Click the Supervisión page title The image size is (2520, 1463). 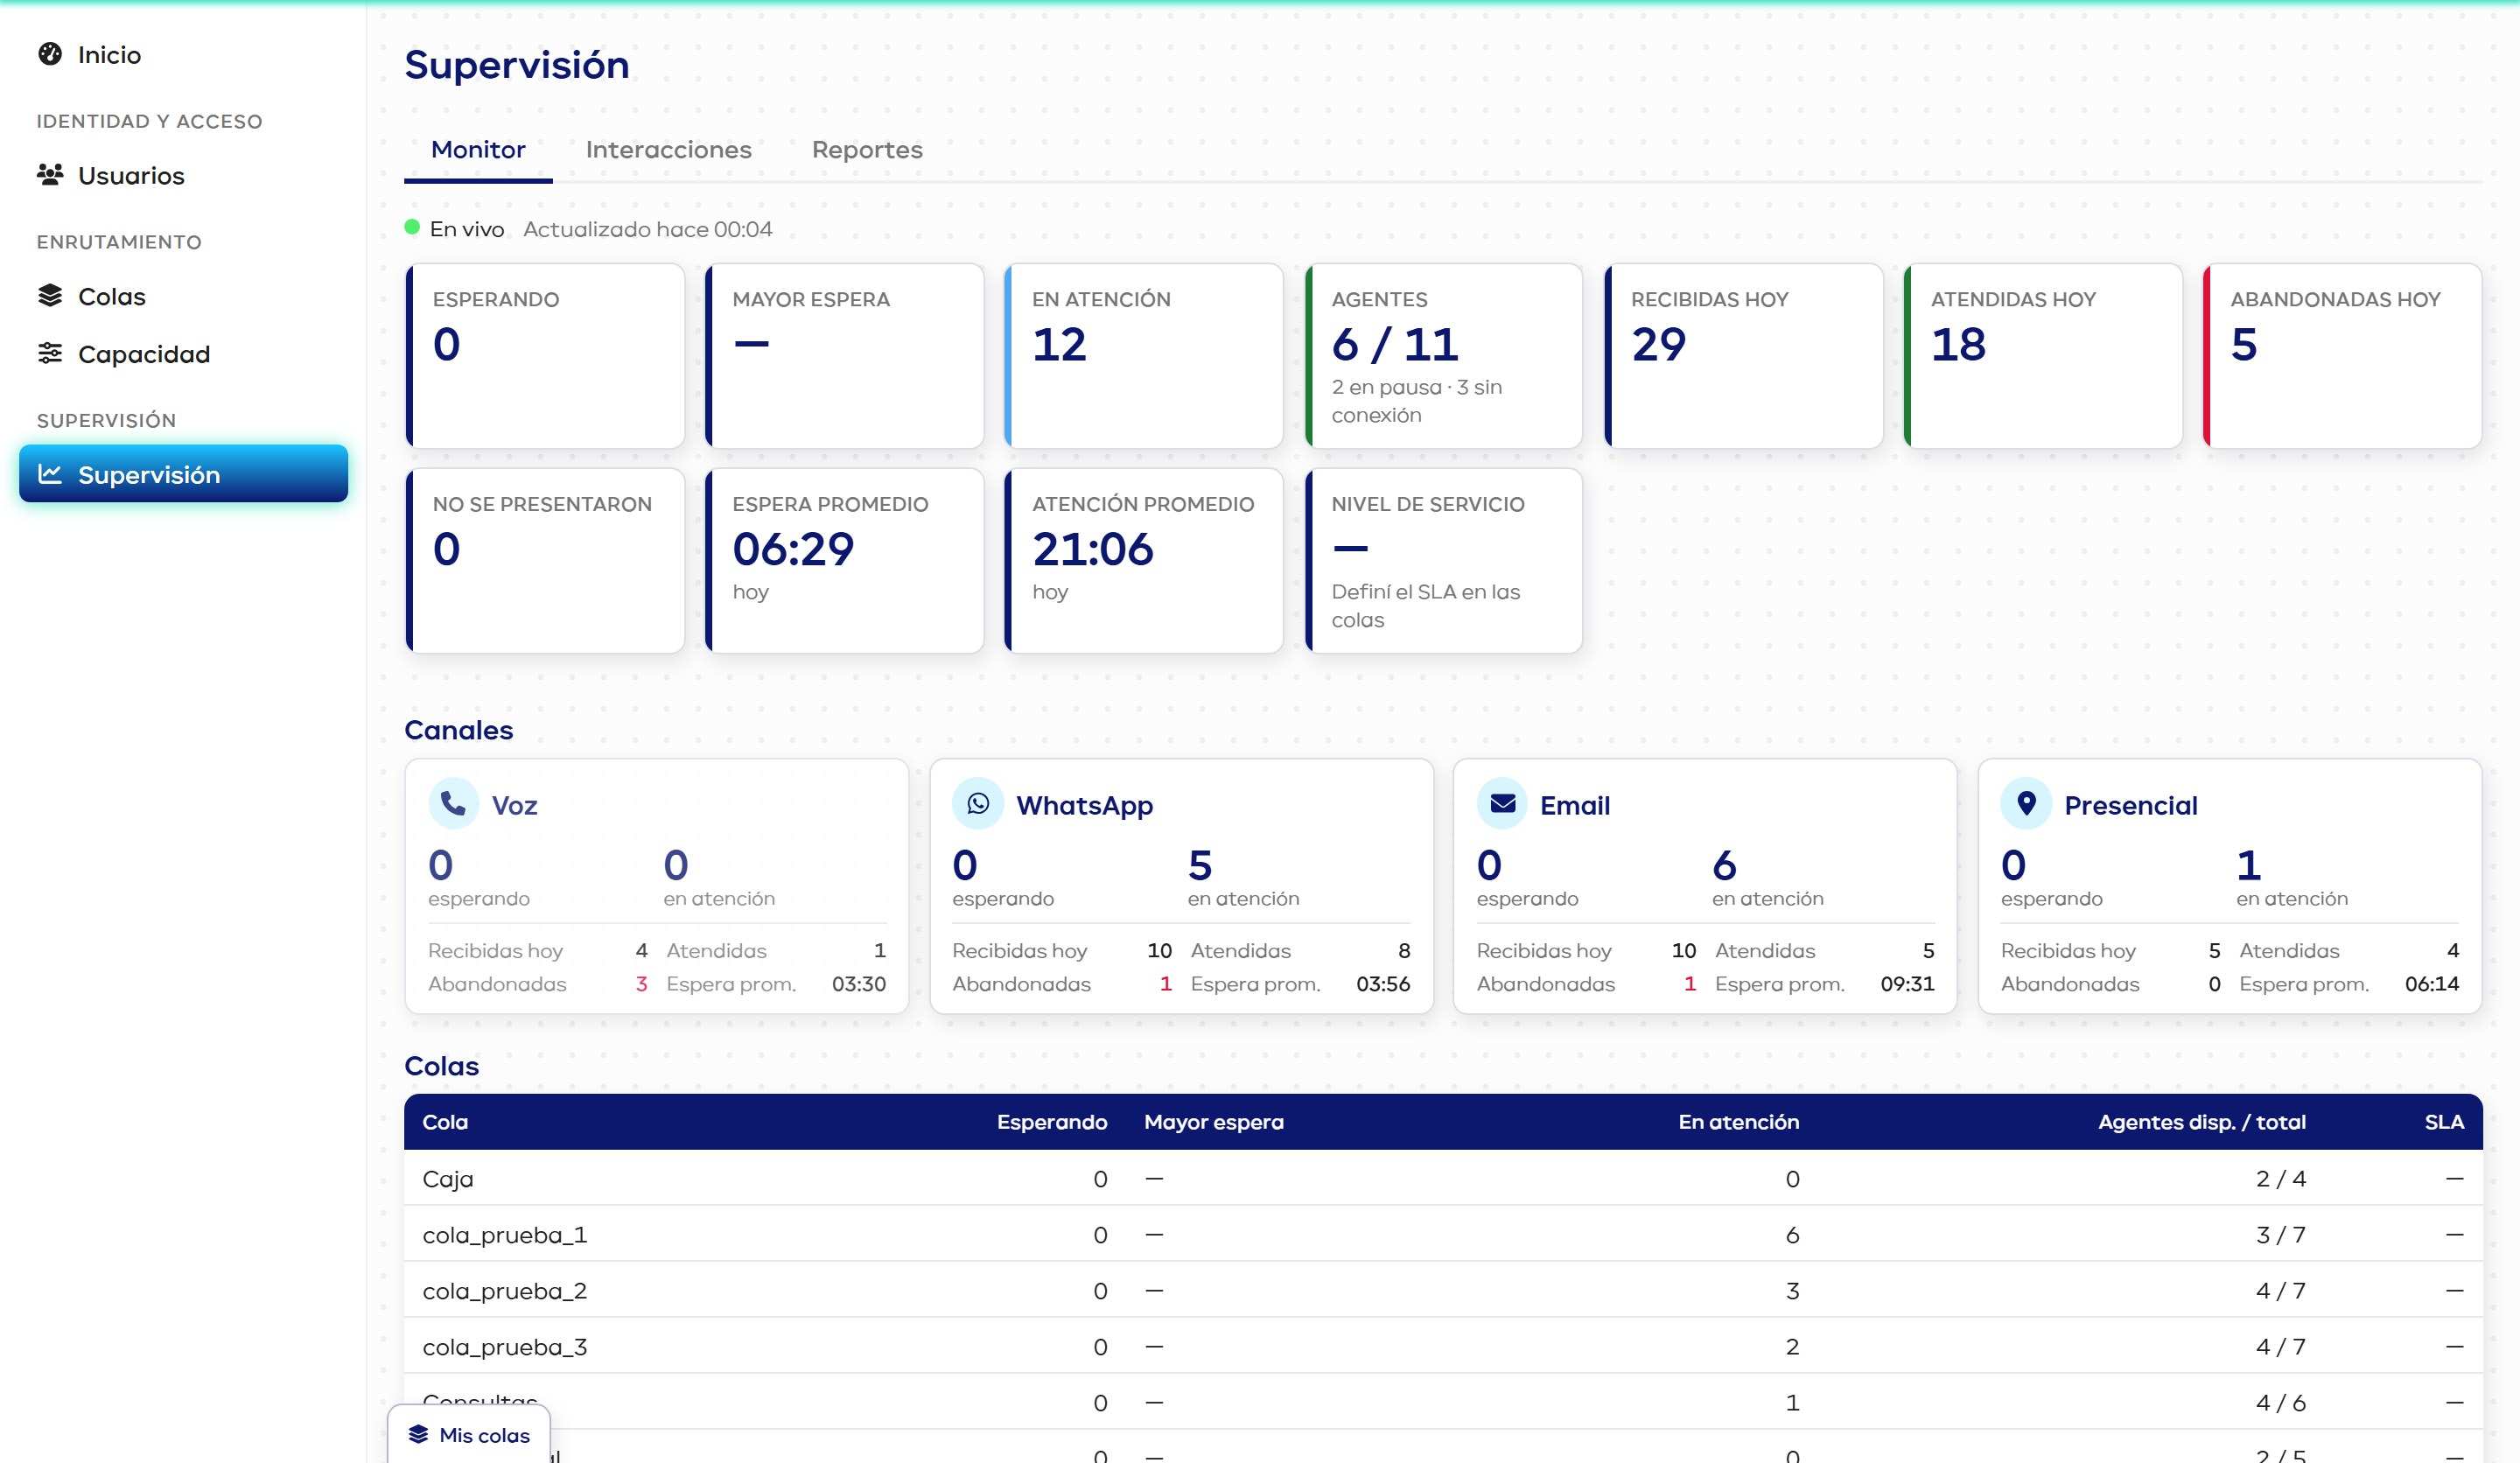tap(516, 65)
